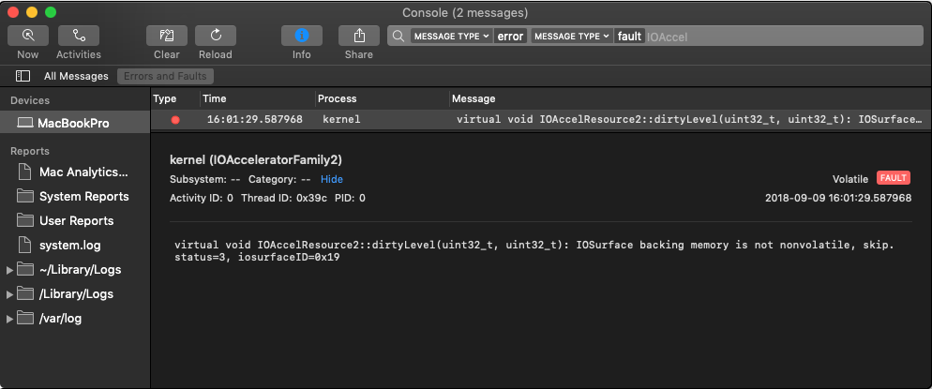
Task: Toggle the sidebar icon in filter bar
Action: 23,76
